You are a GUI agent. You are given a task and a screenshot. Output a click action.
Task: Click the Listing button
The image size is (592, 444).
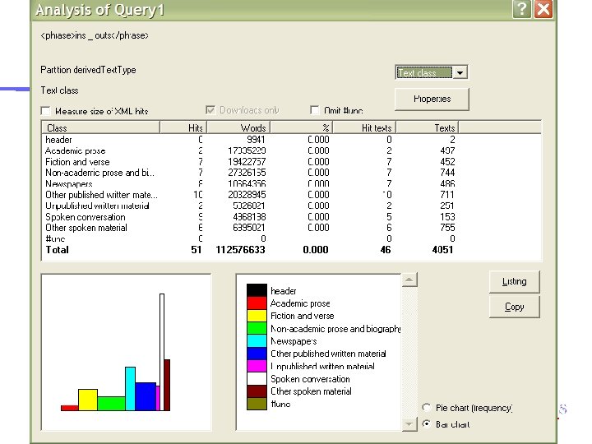pyautogui.click(x=514, y=282)
